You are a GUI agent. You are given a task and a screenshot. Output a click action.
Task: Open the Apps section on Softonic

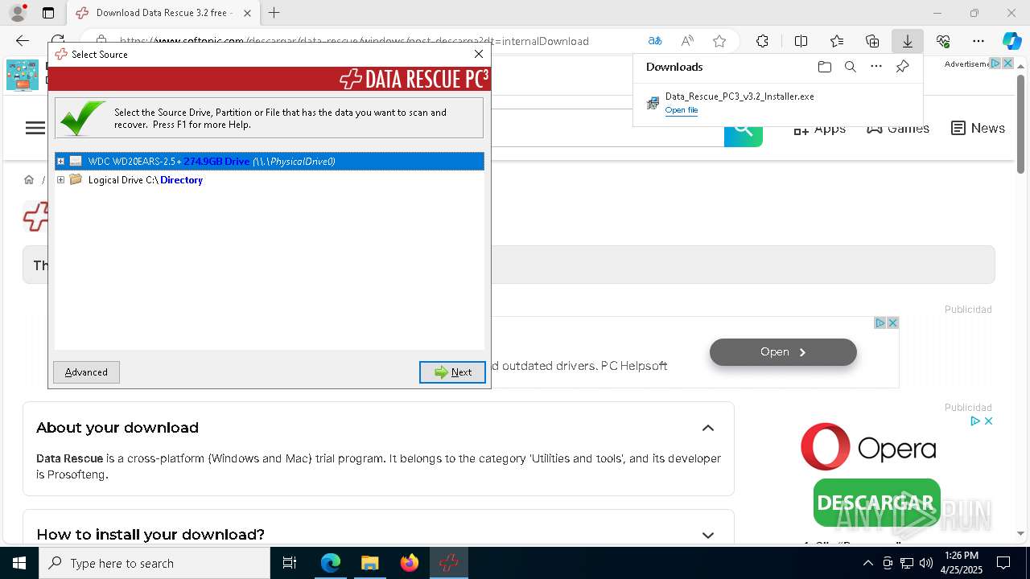(819, 129)
